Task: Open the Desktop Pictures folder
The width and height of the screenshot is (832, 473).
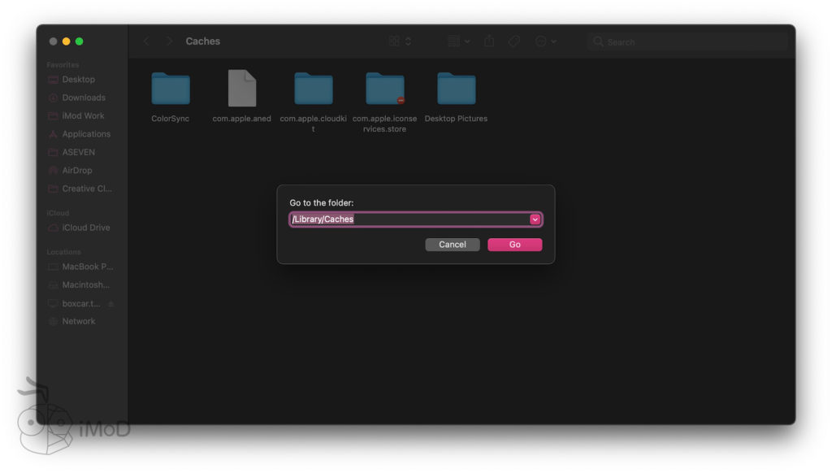Action: (456, 89)
